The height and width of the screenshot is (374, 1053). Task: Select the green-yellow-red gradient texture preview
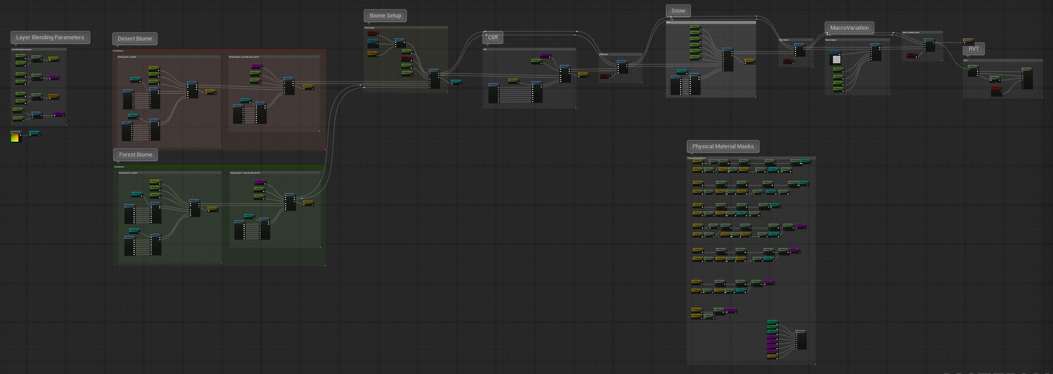tap(16, 137)
